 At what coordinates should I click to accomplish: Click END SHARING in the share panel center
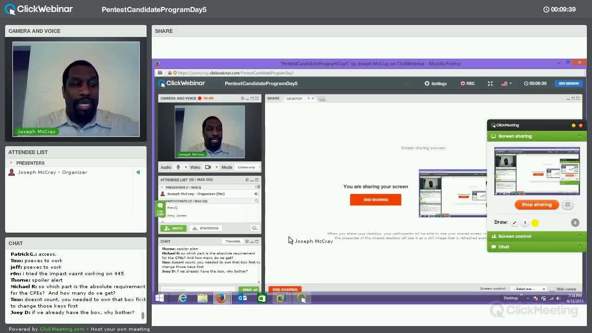pyautogui.click(x=376, y=199)
